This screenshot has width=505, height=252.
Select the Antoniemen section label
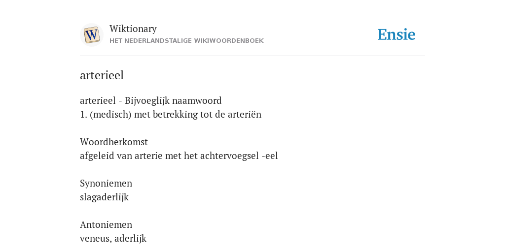coord(106,224)
